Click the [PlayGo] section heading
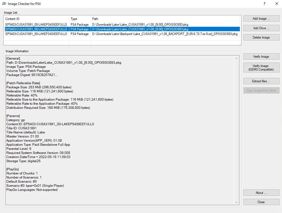The width and height of the screenshot is (282, 213). (x=12, y=169)
